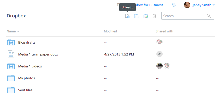Open Media 1 term paper.docx
Viewport: 224px width, 104px height.
point(38,54)
